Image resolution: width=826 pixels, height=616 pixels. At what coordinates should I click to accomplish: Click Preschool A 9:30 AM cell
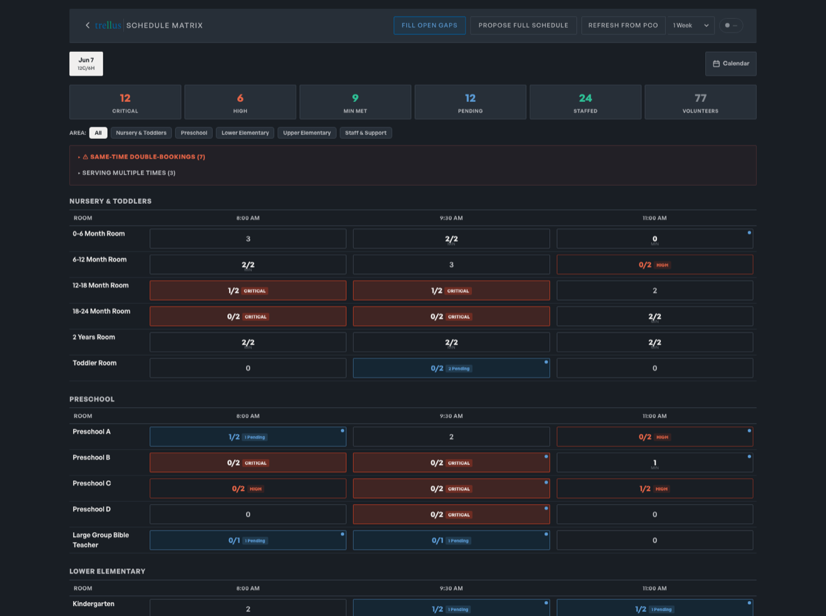[x=451, y=437]
